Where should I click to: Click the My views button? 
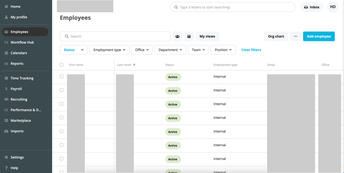coord(207,36)
